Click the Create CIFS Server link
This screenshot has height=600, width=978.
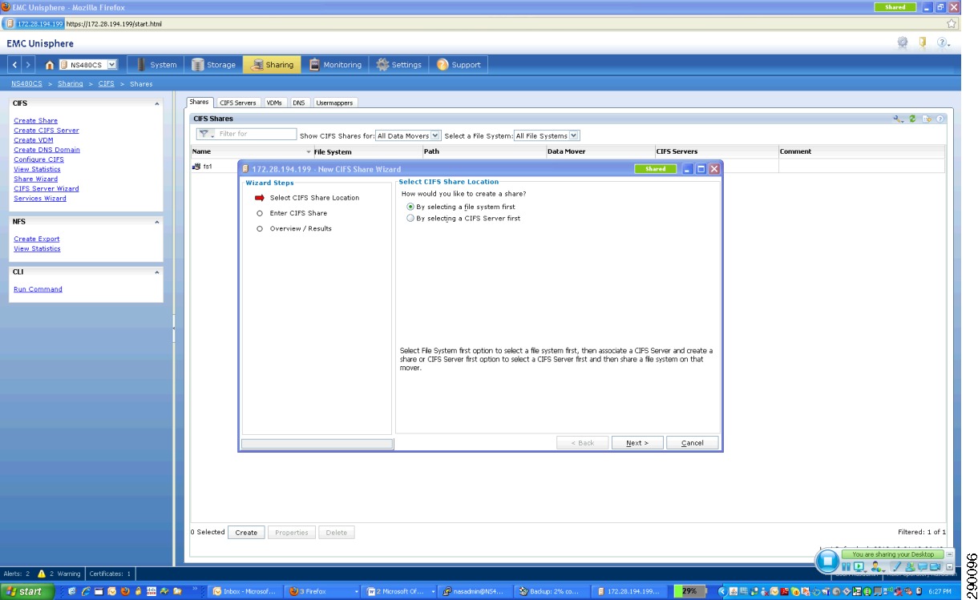pyautogui.click(x=46, y=131)
